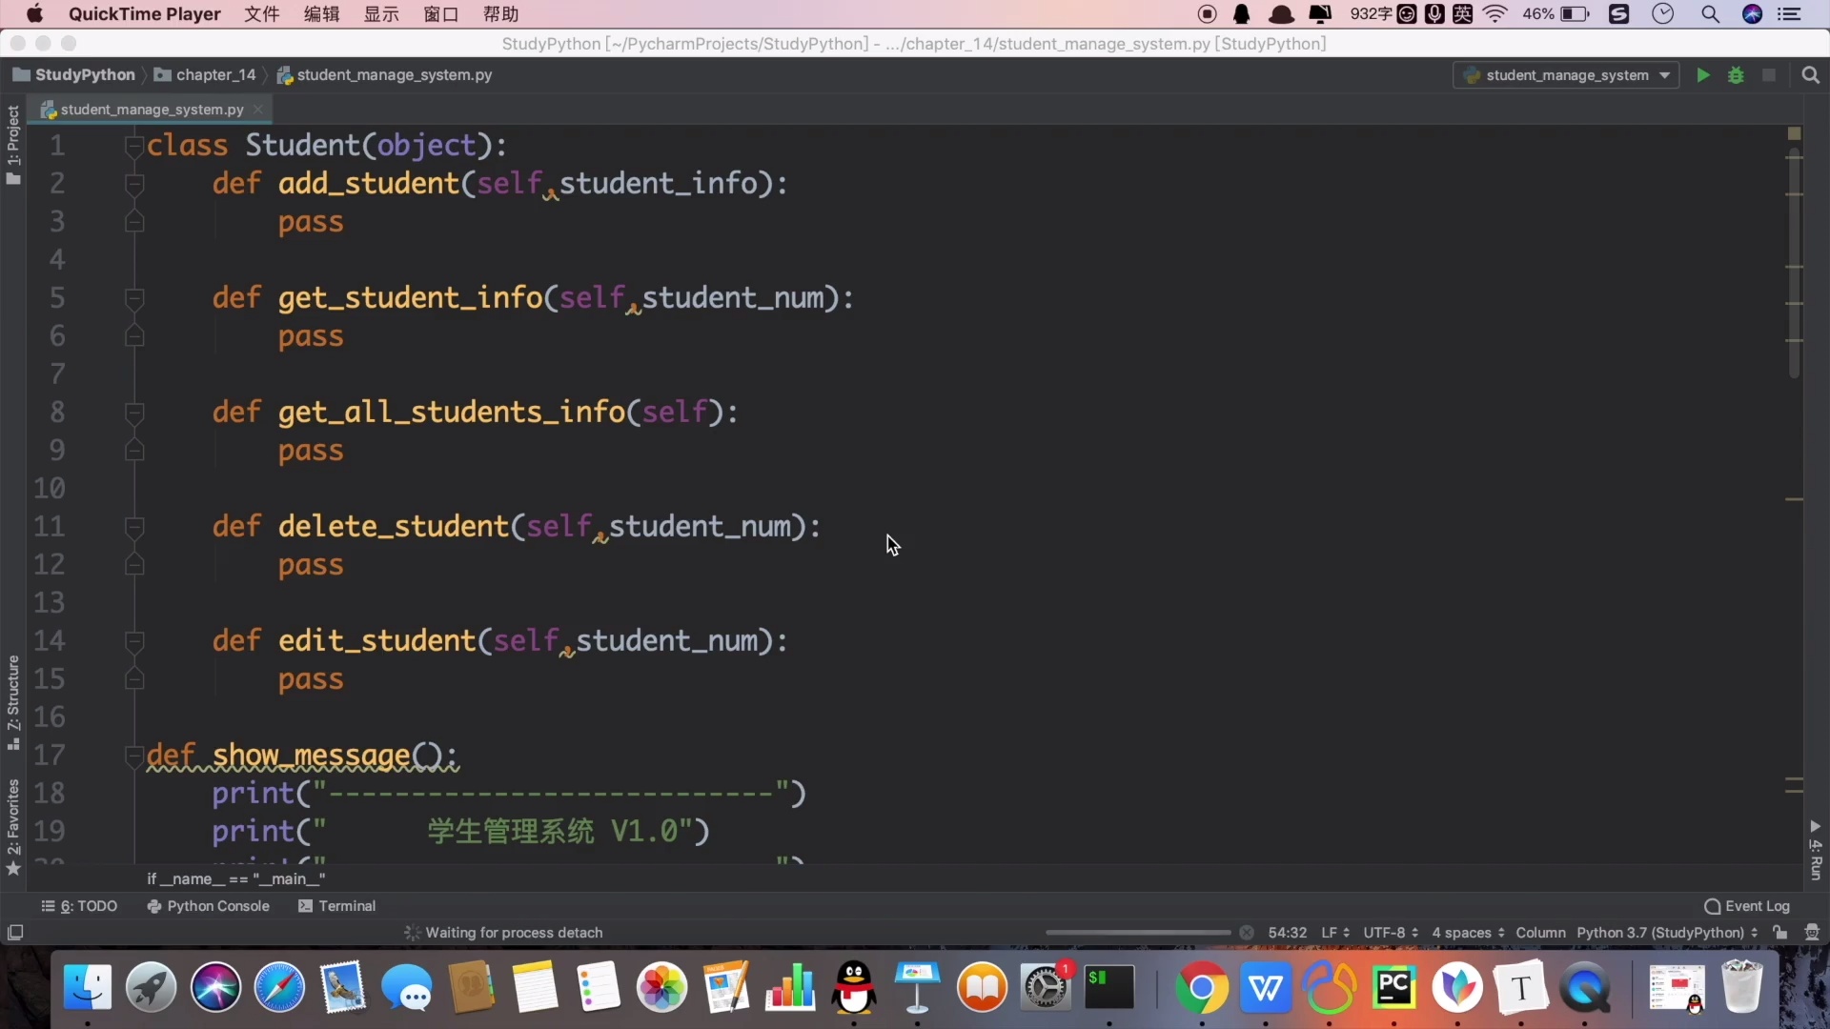Run the student_manage_system configuration

point(1703,75)
